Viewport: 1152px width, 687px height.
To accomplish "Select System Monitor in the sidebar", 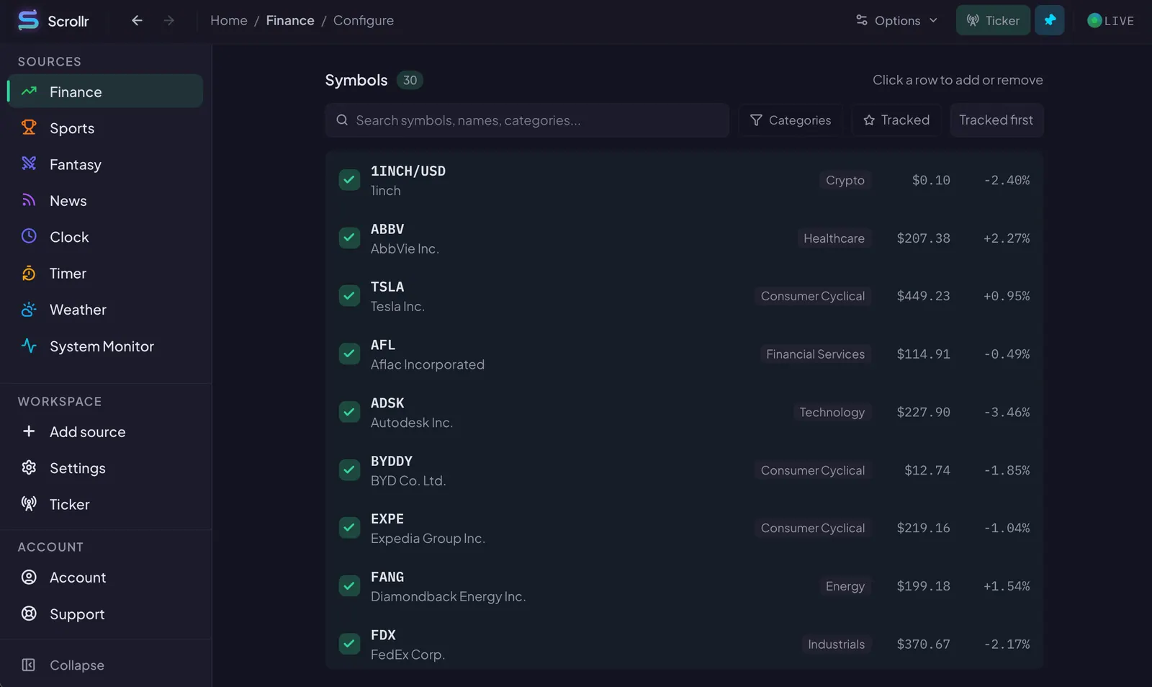I will pyautogui.click(x=105, y=346).
